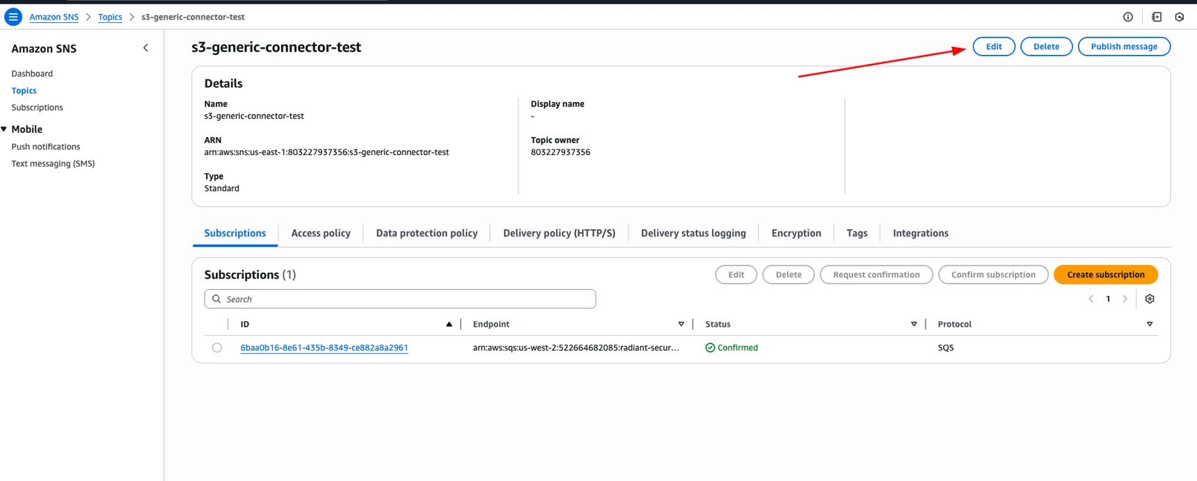
Task: Sort by Endpoint column arrow
Action: [x=681, y=325]
